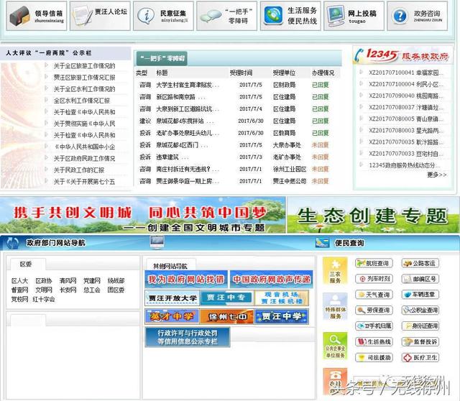This screenshot has height=401, width=460.
Task: Open the 监督投诉 button
Action: 420,341
